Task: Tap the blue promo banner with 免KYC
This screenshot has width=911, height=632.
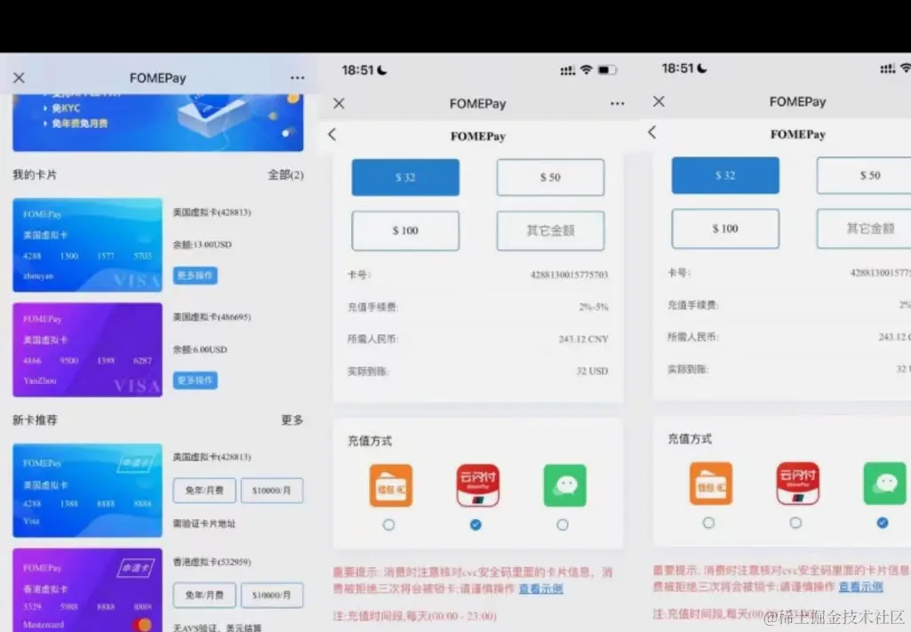Action: [x=158, y=123]
